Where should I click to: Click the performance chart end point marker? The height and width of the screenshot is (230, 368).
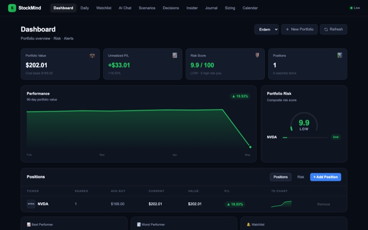pos(250,147)
